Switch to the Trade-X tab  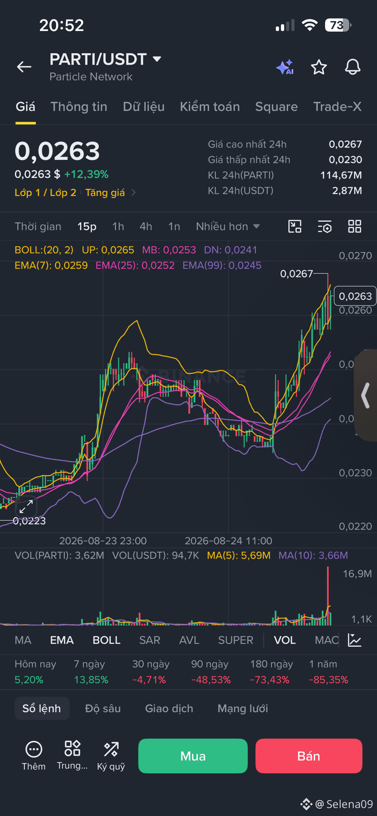[337, 107]
